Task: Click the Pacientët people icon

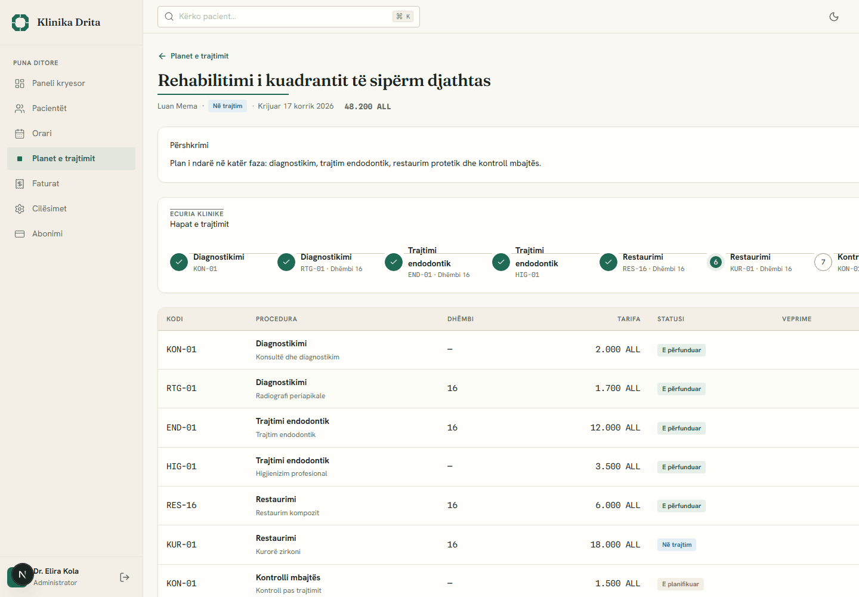Action: [x=20, y=109]
